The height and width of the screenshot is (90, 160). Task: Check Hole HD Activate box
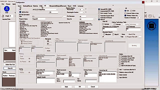pos(103,24)
